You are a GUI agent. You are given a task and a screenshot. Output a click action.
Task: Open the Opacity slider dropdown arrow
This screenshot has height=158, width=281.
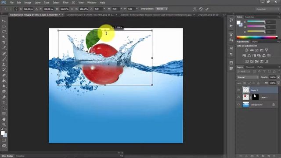(x=278, y=77)
